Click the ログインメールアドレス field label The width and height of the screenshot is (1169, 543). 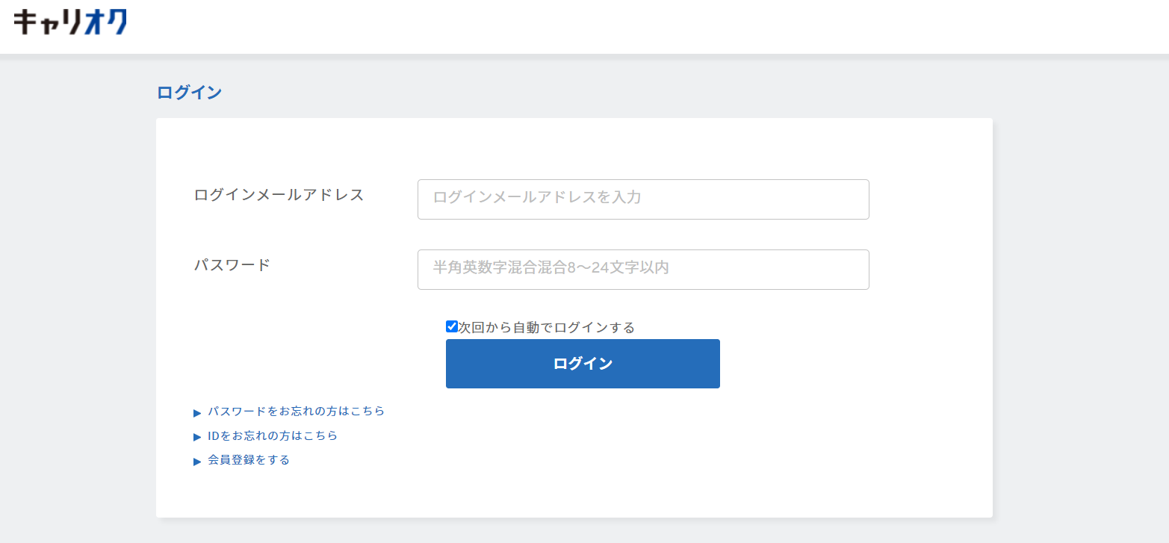(279, 195)
